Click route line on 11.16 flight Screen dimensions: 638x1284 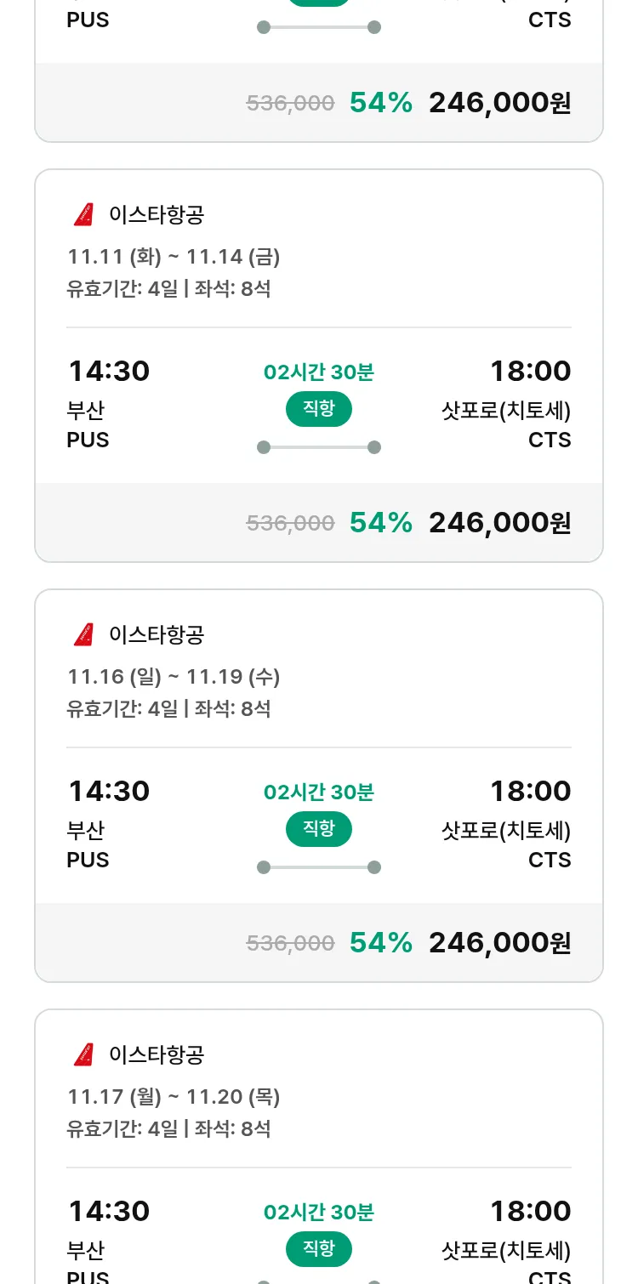[318, 867]
